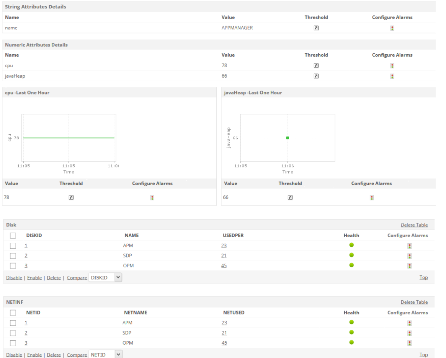Tick select-all checkbox in Disk table header
This screenshot has height=358, width=446.
coord(13,236)
